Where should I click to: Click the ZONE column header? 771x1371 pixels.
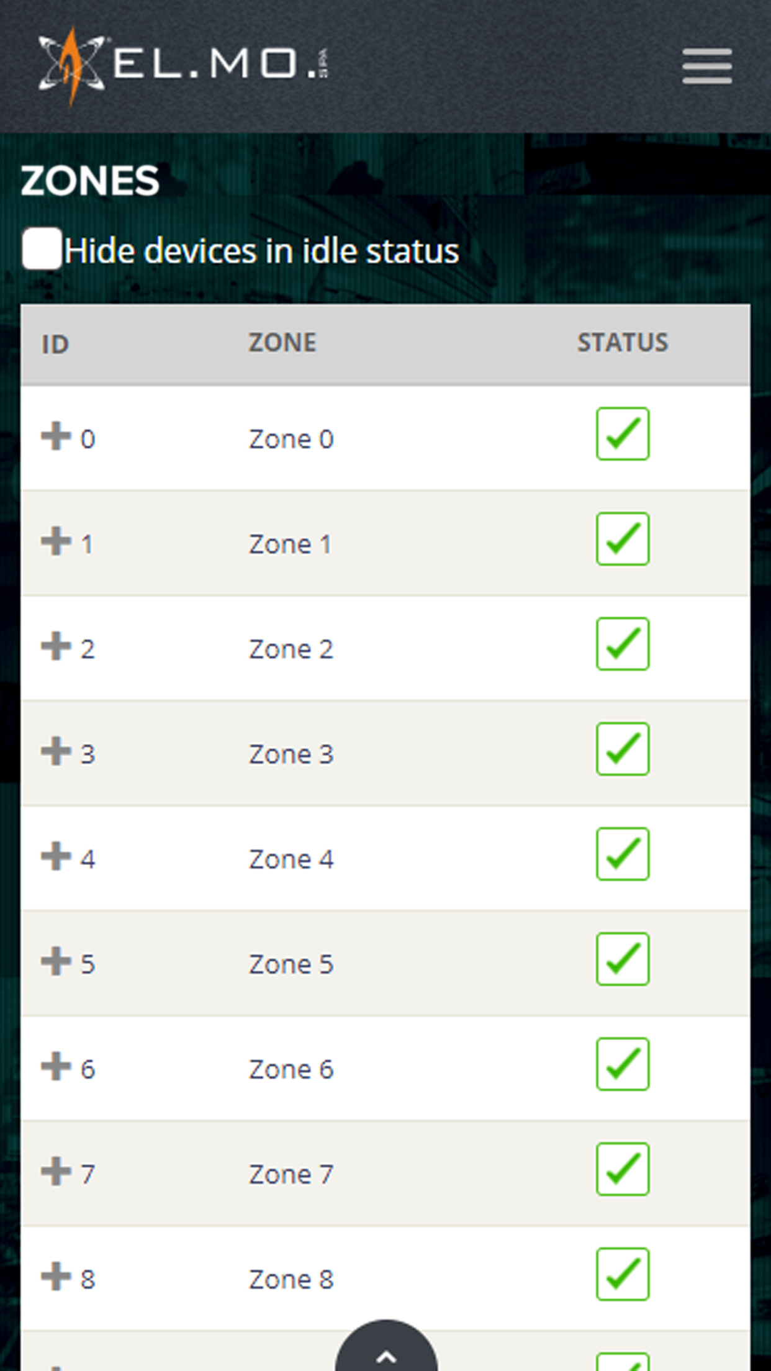point(282,342)
